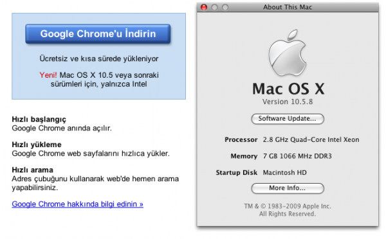
Task: Click the Processor label
Action: tap(241, 139)
